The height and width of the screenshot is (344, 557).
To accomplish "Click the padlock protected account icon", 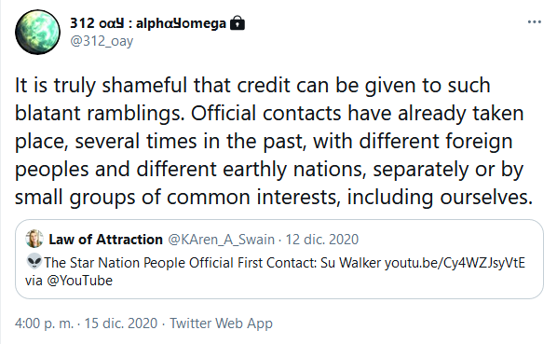I will pos(238,23).
